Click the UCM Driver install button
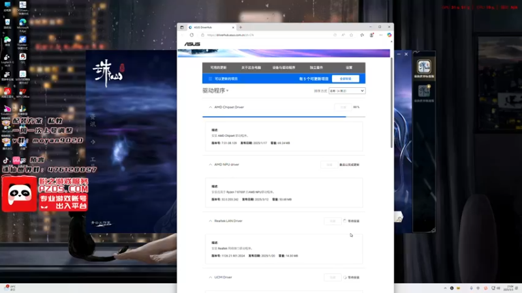 (332, 277)
